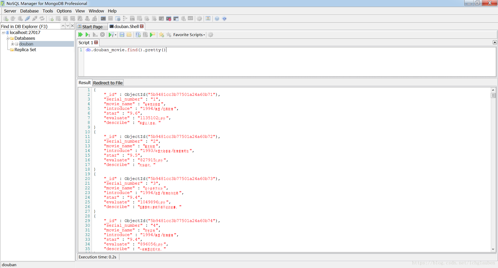Run the current statement with step-execute icon
Screen dimensions: 498x268
[88, 35]
